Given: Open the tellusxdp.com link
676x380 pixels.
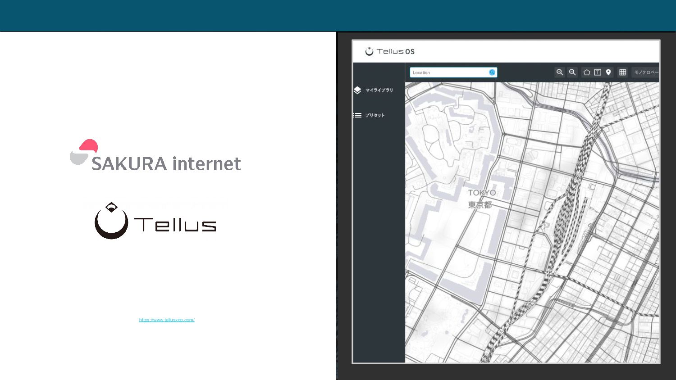Looking at the screenshot, I should click(x=167, y=320).
